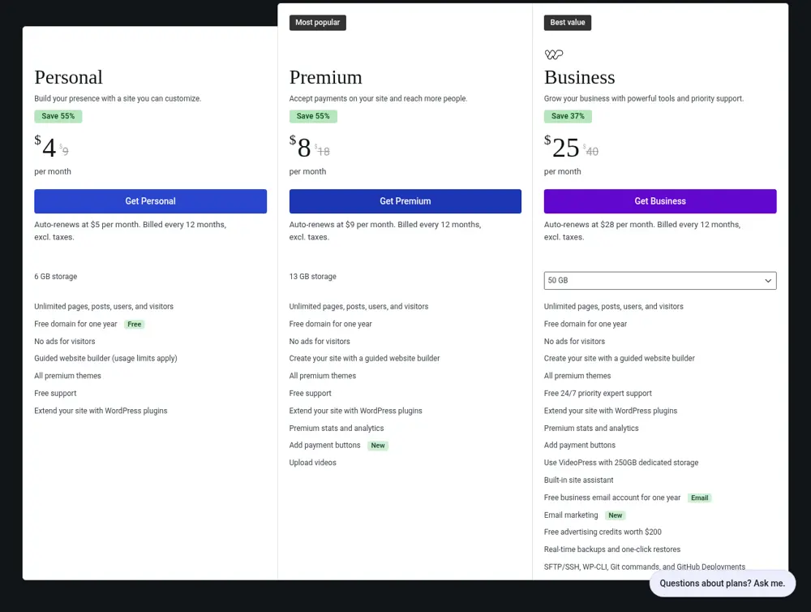Click the Personal $4 price
The image size is (811, 612).
[45, 147]
